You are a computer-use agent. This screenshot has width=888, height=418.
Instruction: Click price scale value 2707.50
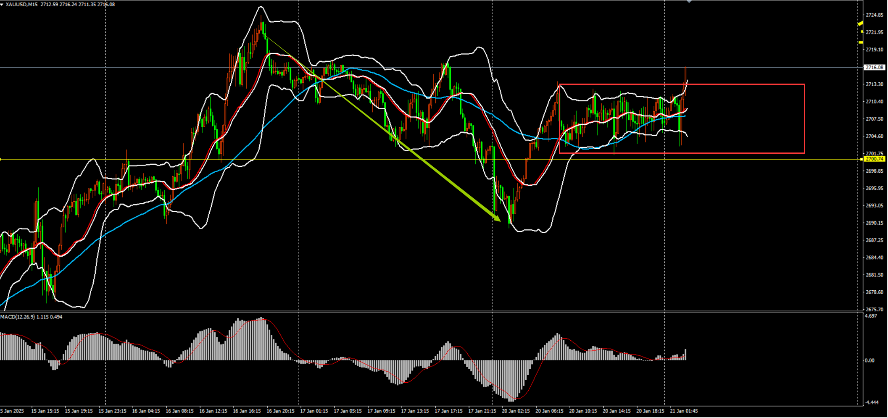pos(874,119)
